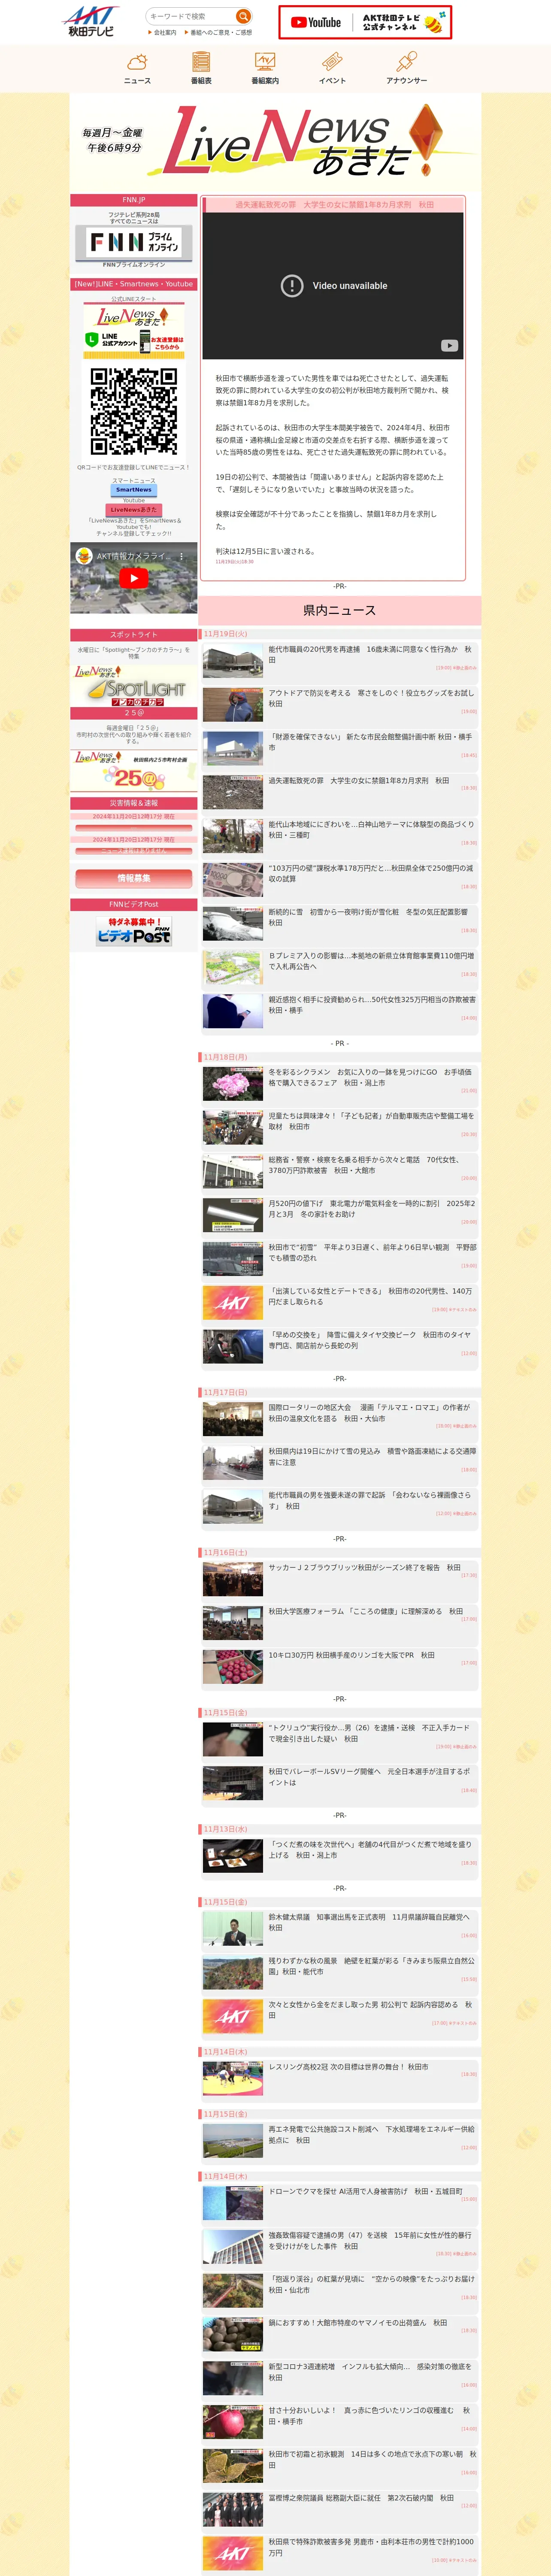Click the [New!]LINE・Smartnews・Youtube sidebar heading

134,284
